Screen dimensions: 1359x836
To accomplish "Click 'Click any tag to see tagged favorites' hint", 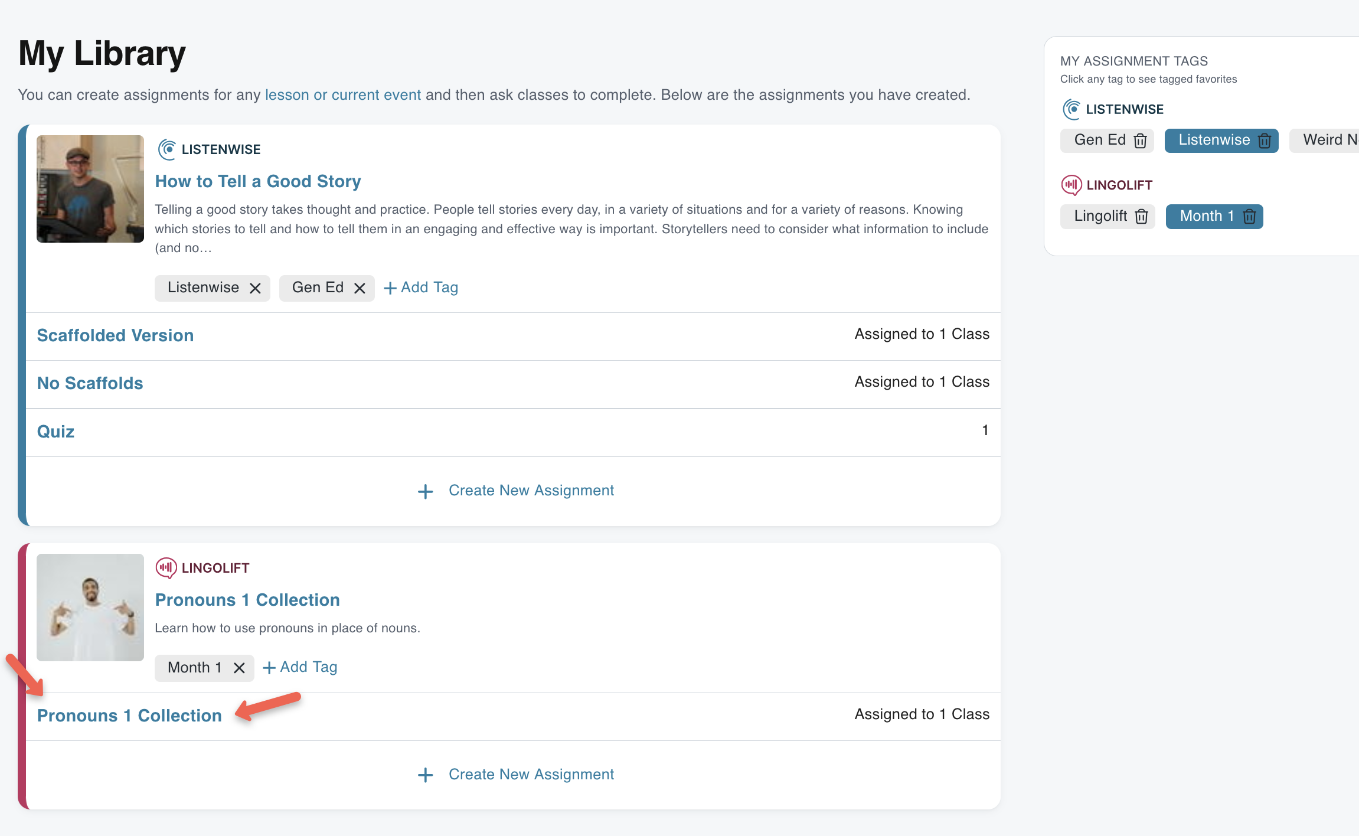I will 1148,79.
